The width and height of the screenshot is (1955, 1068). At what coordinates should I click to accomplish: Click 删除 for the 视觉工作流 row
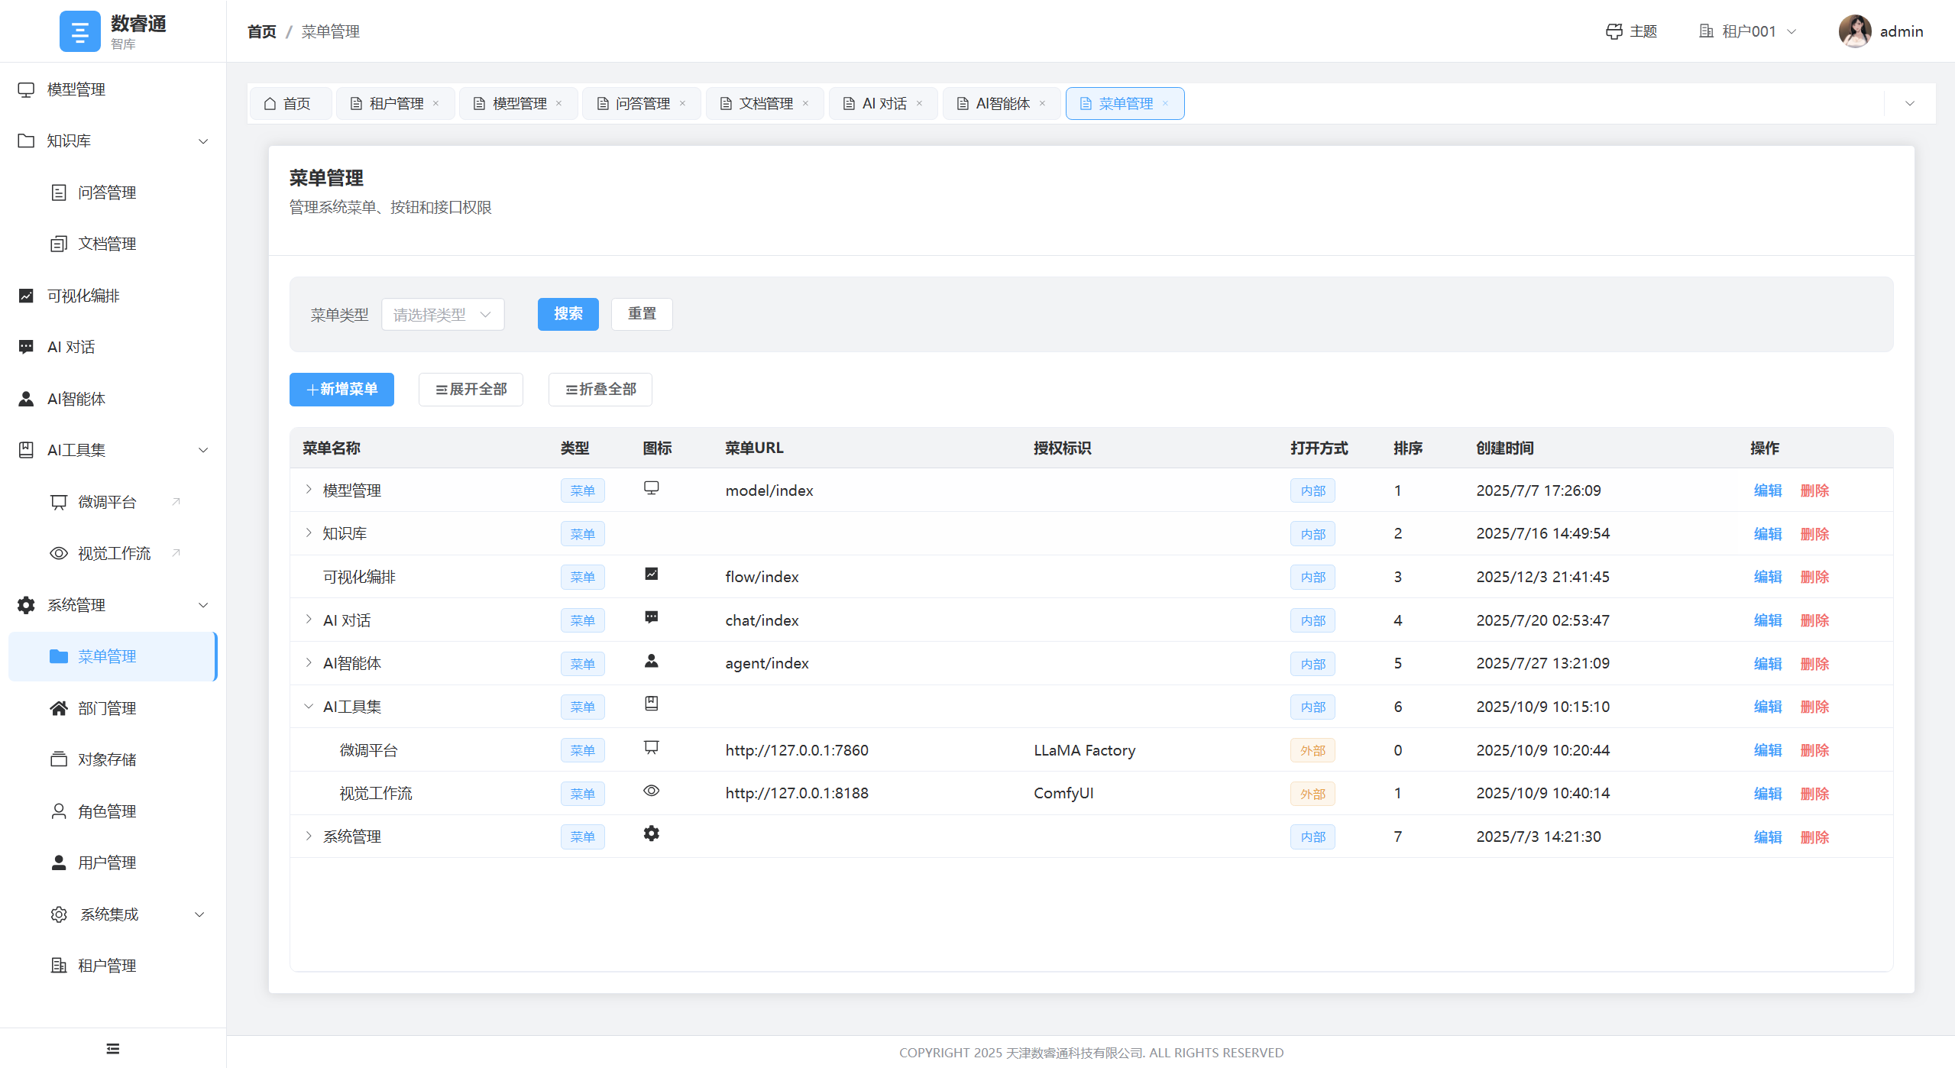coord(1814,794)
